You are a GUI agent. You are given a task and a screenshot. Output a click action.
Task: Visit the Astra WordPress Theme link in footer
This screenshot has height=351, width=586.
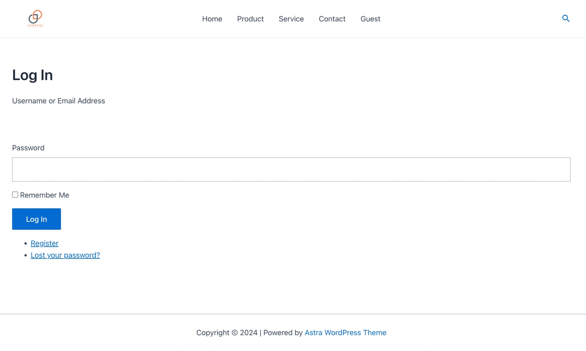click(x=345, y=332)
